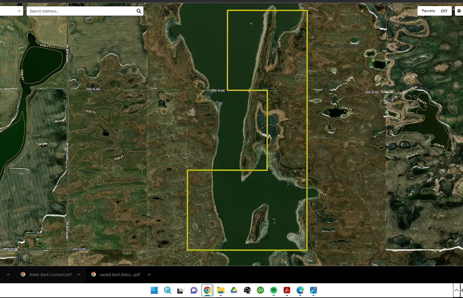Open the paint palette app icon
Viewport: 463px width, 298px height.
[247, 290]
